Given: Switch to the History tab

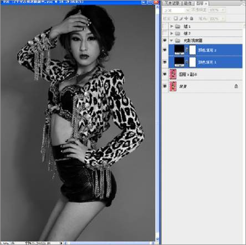Looking at the screenshot, I should [x=172, y=3].
